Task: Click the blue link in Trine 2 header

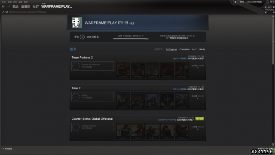Action: pyautogui.click(x=180, y=89)
